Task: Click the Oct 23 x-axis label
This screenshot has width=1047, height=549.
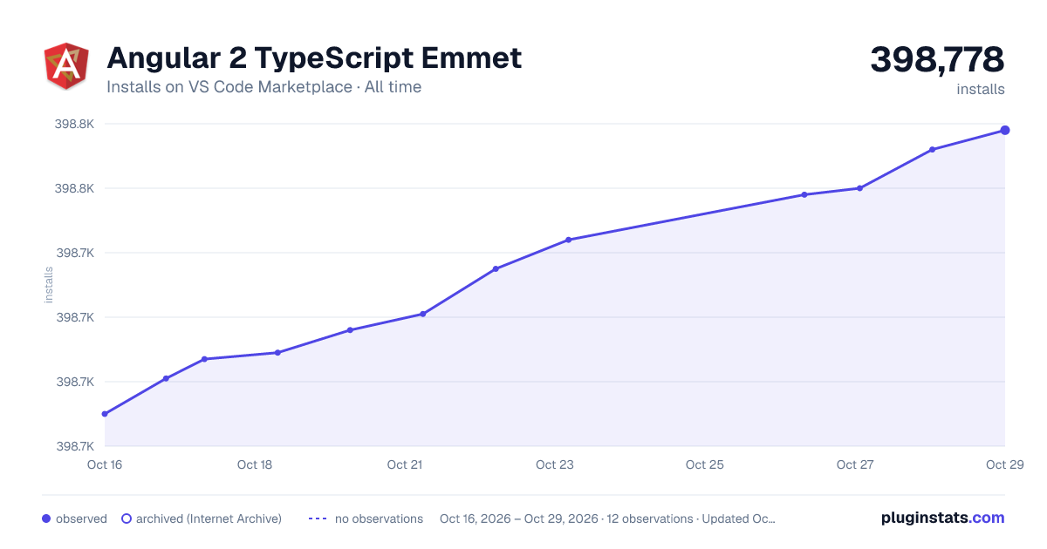Action: click(555, 464)
